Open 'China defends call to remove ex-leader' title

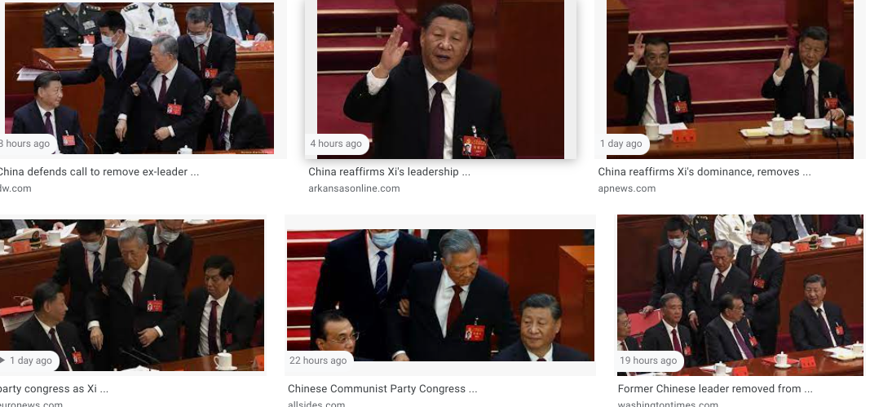click(99, 172)
